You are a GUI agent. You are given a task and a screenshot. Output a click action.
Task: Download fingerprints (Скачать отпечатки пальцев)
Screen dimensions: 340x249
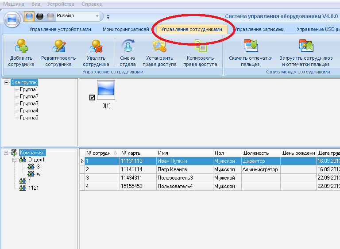tap(251, 46)
